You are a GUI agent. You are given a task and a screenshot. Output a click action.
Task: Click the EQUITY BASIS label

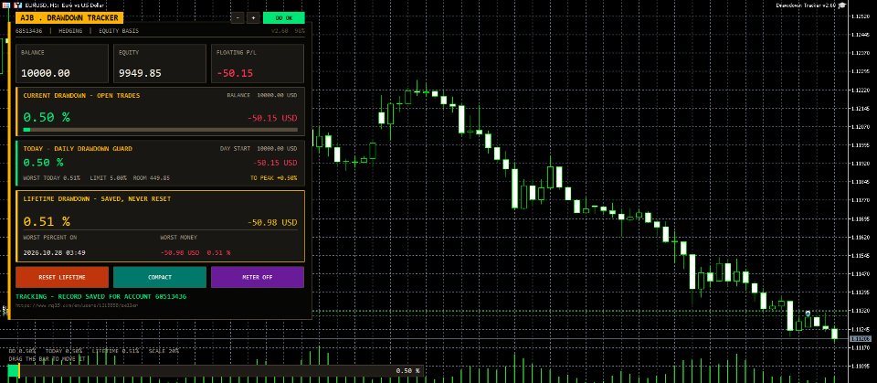click(x=119, y=31)
